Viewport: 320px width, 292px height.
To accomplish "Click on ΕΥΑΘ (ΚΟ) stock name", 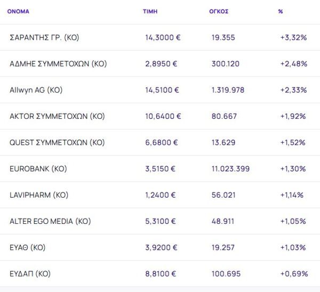I will (28, 247).
